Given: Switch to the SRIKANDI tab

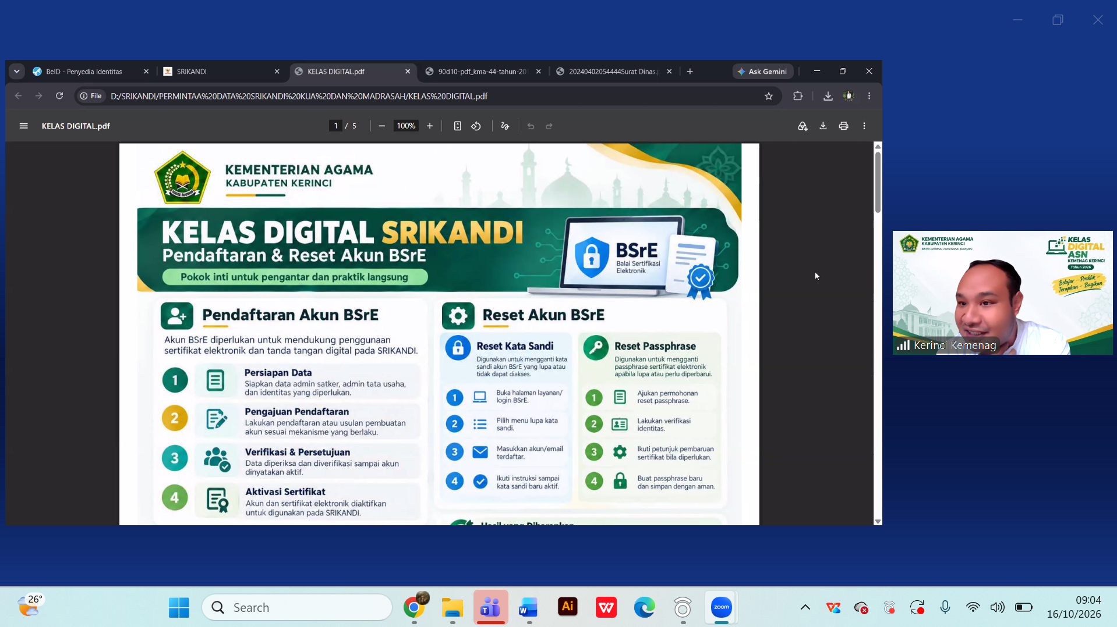Looking at the screenshot, I should tap(222, 71).
